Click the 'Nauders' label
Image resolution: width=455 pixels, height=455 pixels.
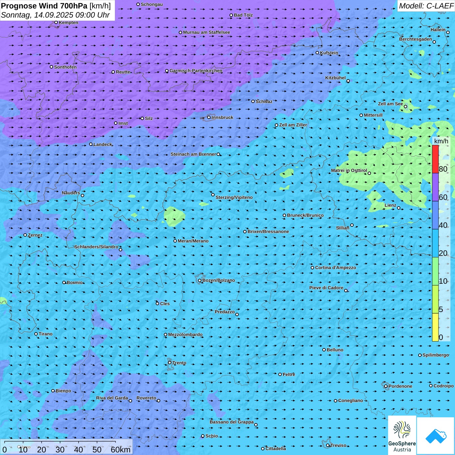point(71,193)
